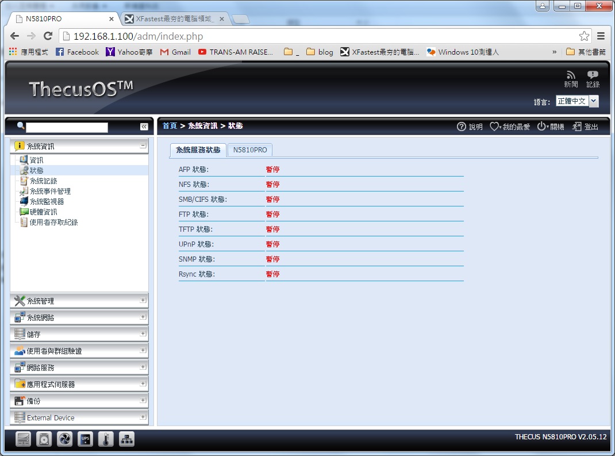Viewport: 615px width, 456px height.
Task: Open 系統記錄 in the sidebar tree
Action: click(43, 181)
